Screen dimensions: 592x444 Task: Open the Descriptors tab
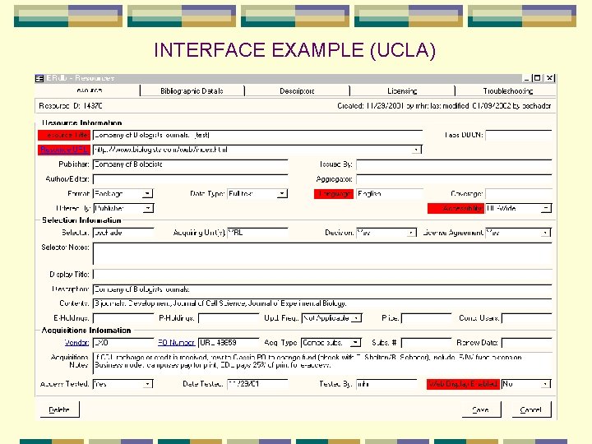(297, 91)
